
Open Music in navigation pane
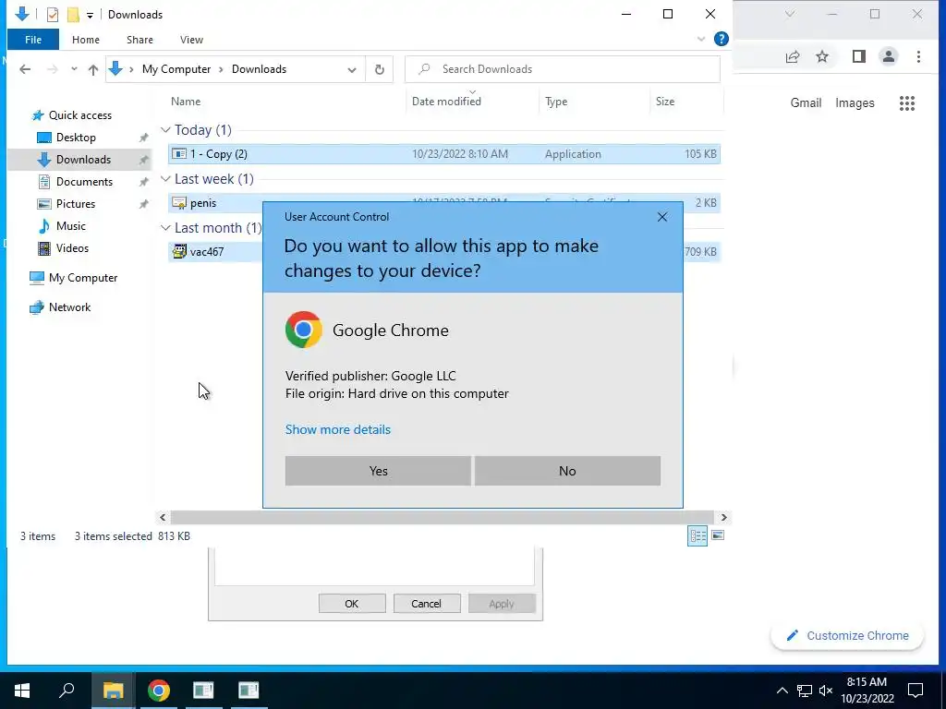(70, 226)
